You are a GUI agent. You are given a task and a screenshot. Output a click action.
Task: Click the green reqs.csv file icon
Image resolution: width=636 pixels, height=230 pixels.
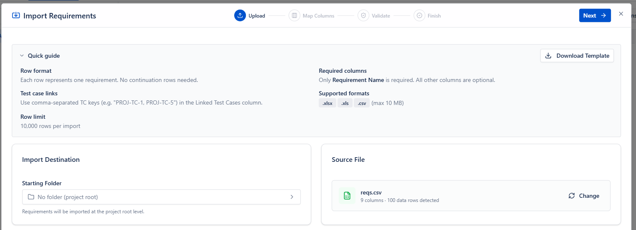tap(347, 196)
